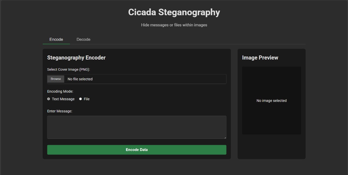Focus the Enter Message text area
The image size is (348, 175).
137,127
